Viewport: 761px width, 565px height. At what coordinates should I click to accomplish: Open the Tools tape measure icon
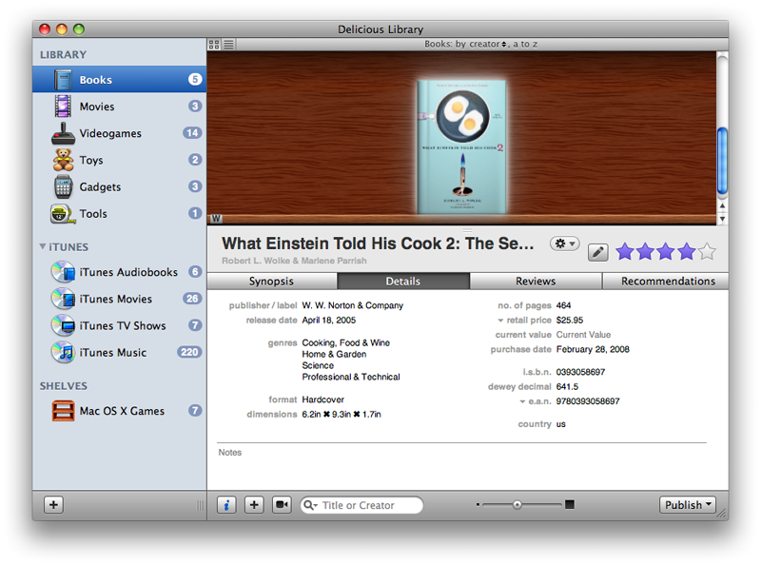pos(63,214)
